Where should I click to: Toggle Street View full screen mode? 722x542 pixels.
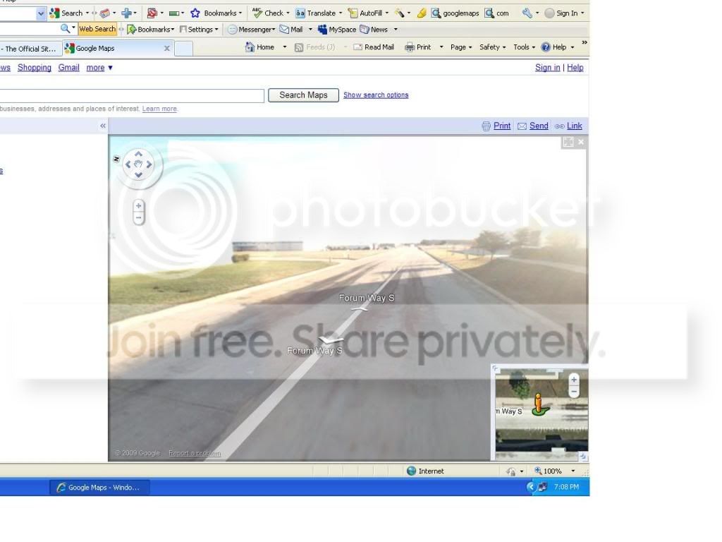(568, 142)
